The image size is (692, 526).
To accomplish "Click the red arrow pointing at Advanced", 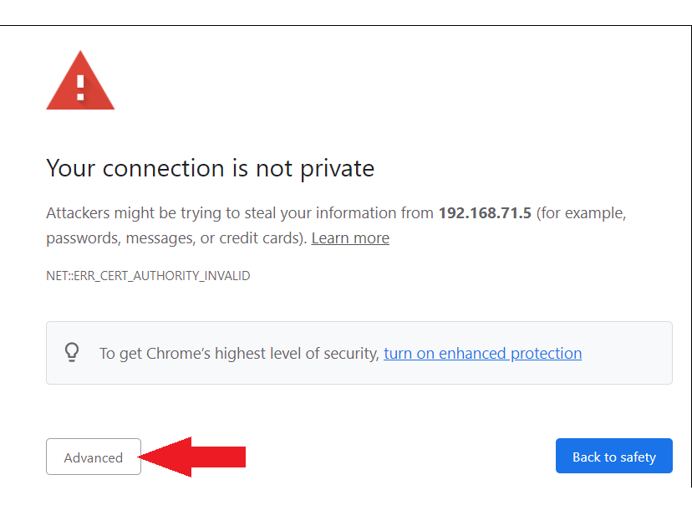I will pyautogui.click(x=191, y=457).
